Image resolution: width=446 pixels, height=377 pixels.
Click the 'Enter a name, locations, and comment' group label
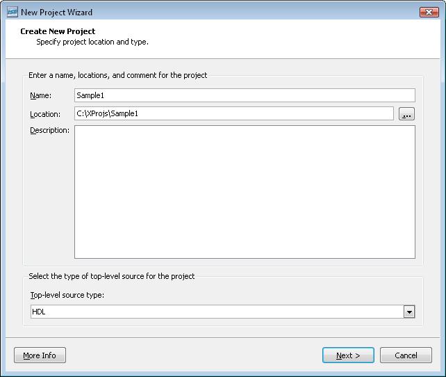(x=117, y=75)
